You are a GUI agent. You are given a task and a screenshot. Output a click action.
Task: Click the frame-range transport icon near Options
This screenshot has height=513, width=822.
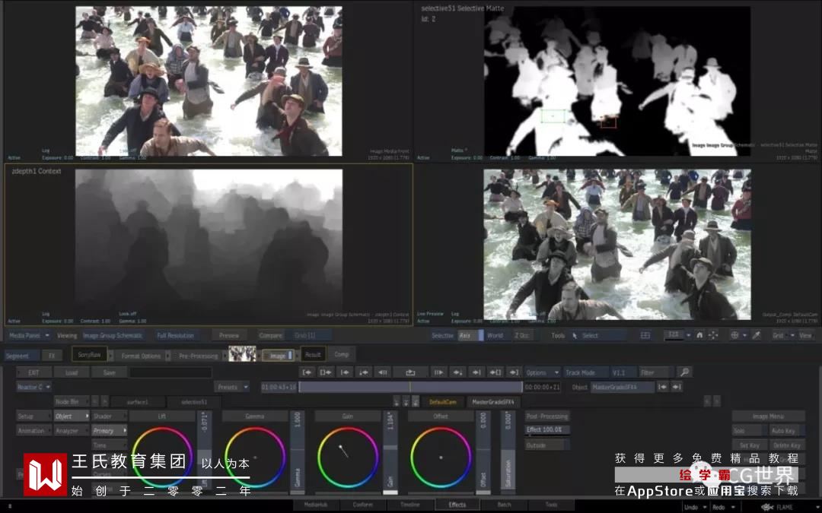click(495, 372)
